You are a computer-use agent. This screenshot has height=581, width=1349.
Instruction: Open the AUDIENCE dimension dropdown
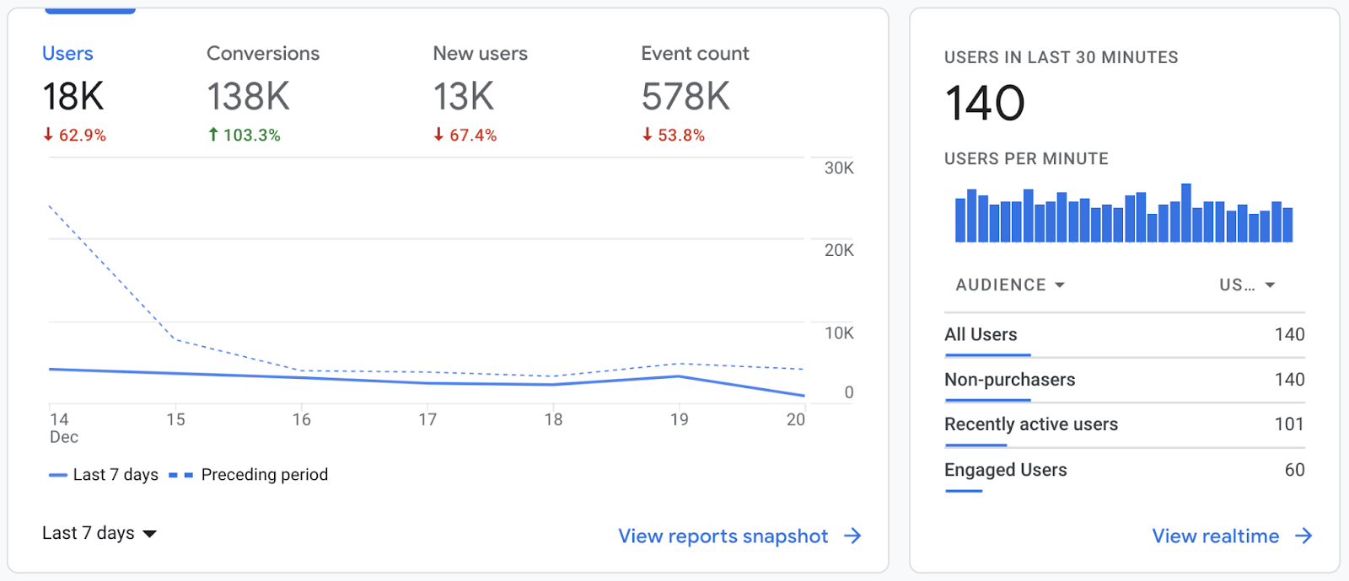pyautogui.click(x=1009, y=285)
